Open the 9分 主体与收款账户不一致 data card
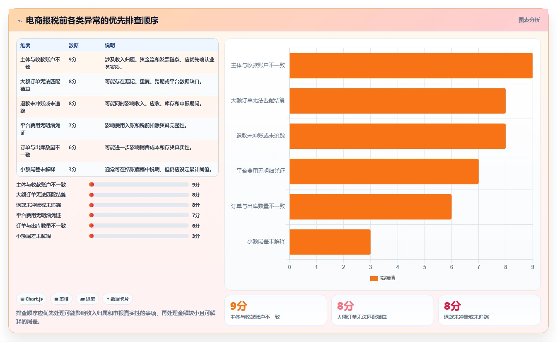This screenshot has height=342, width=557. coord(276,310)
